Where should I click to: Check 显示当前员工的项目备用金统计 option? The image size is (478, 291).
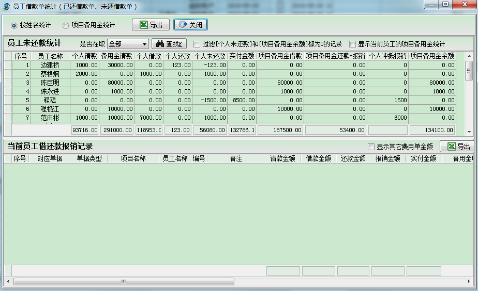353,44
